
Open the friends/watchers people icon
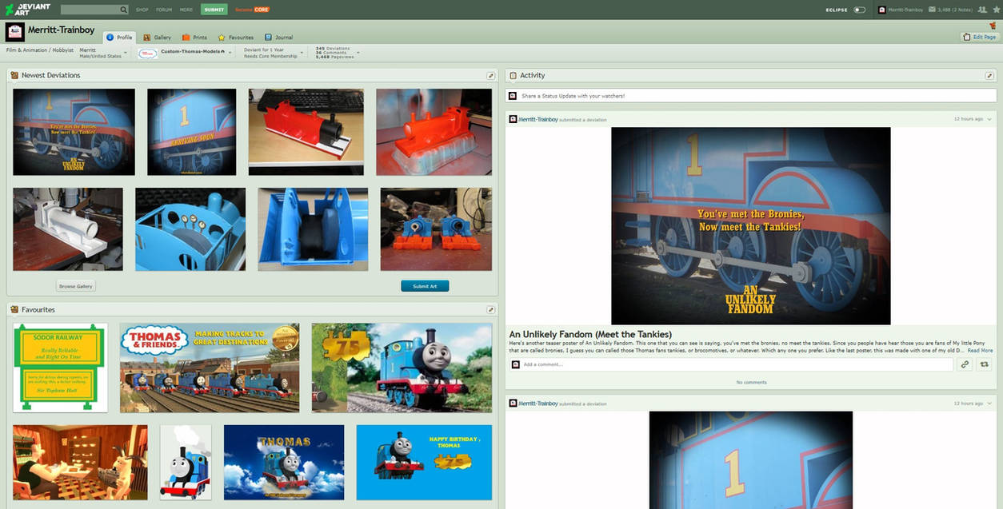982,10
